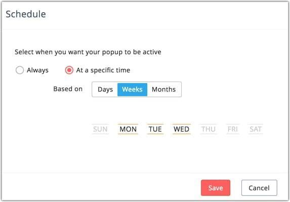Turn on SAT as active day
Viewport: 290px width, 202px height.
[256, 129]
